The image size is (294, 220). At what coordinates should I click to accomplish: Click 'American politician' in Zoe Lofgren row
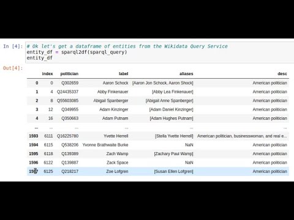(269, 171)
